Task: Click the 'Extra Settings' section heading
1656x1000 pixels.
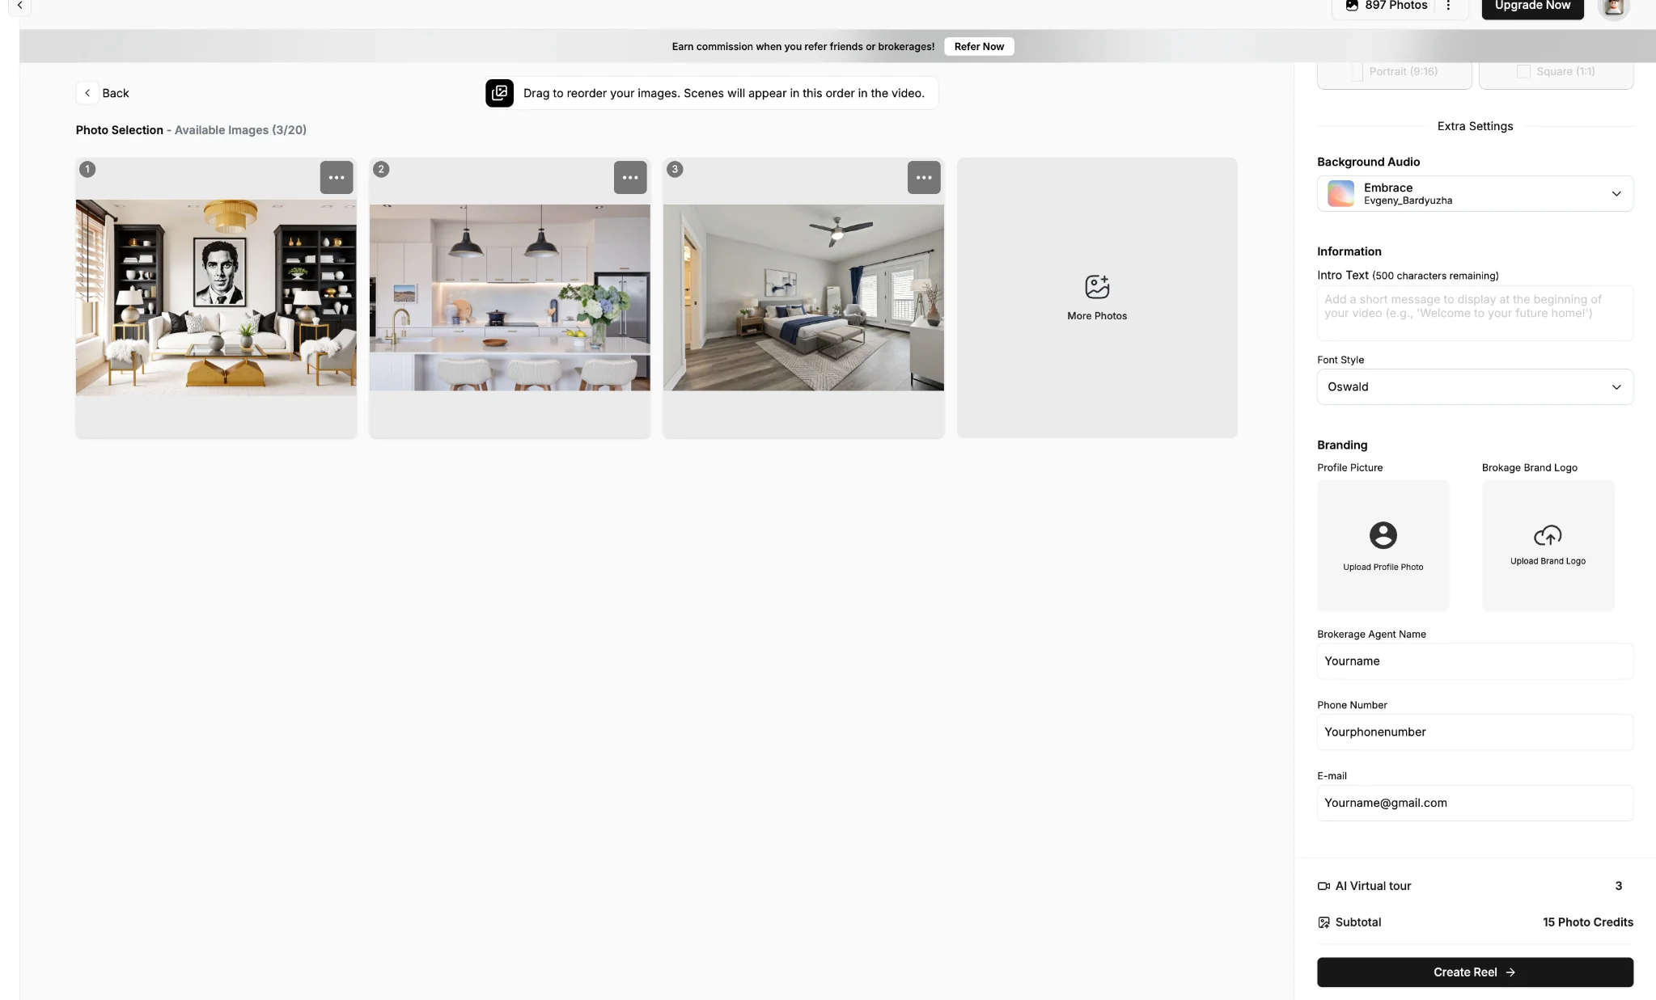Action: [x=1475, y=126]
